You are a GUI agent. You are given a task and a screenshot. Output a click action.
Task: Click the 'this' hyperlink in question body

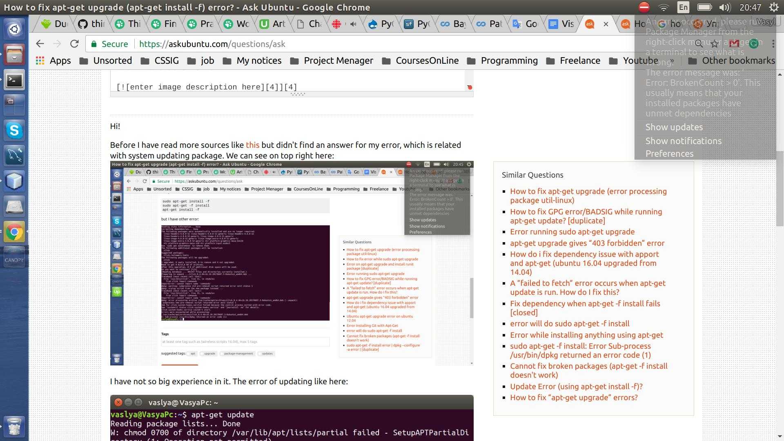(252, 145)
